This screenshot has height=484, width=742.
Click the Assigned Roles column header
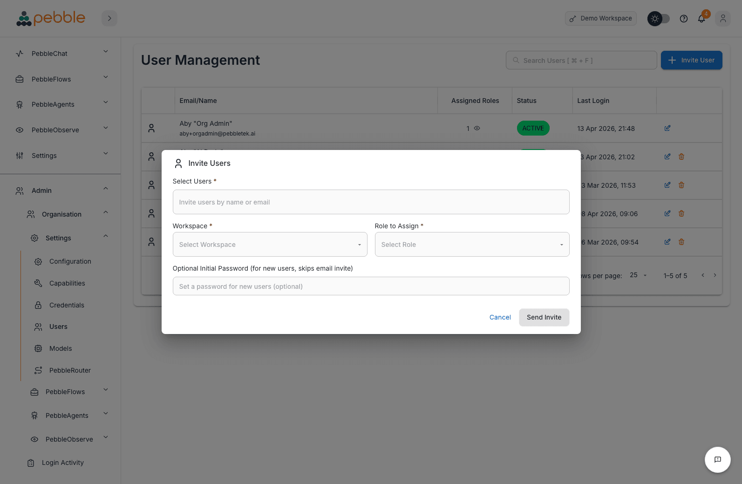[475, 101]
